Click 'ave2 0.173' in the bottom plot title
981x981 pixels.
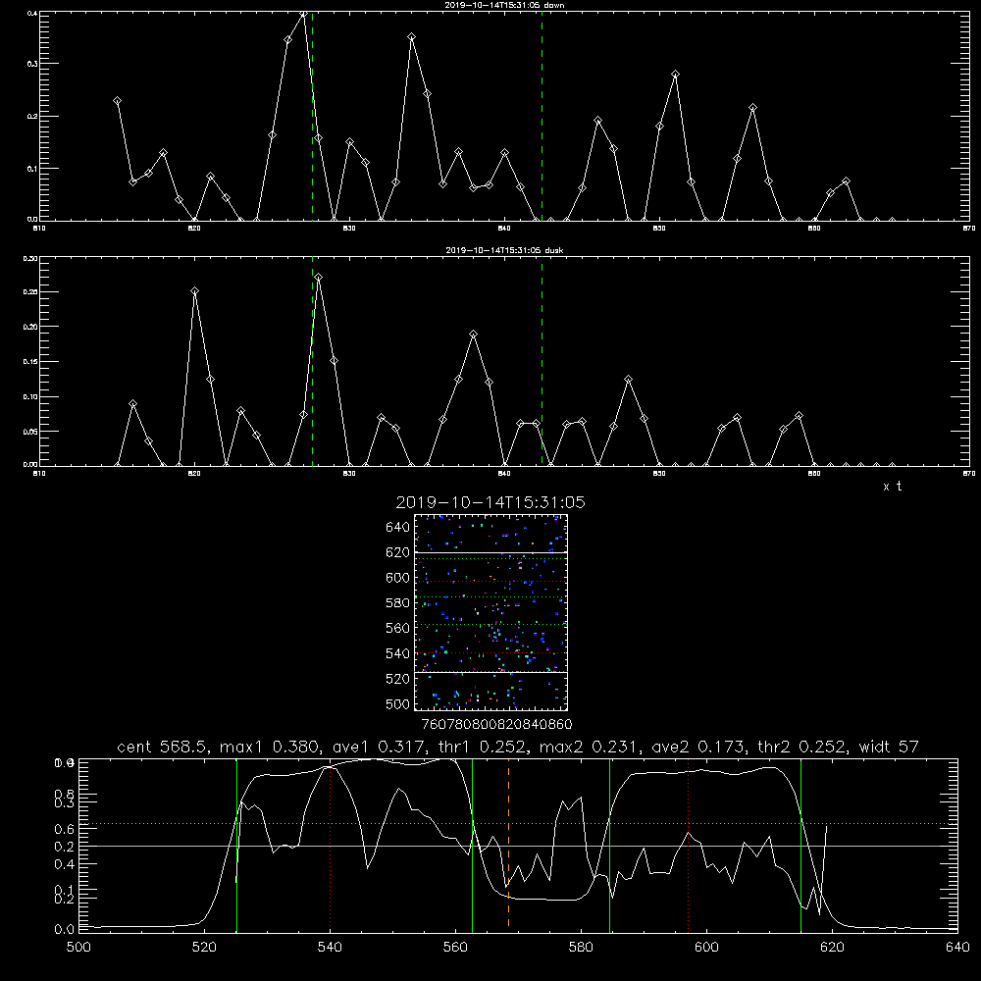pyautogui.click(x=698, y=747)
